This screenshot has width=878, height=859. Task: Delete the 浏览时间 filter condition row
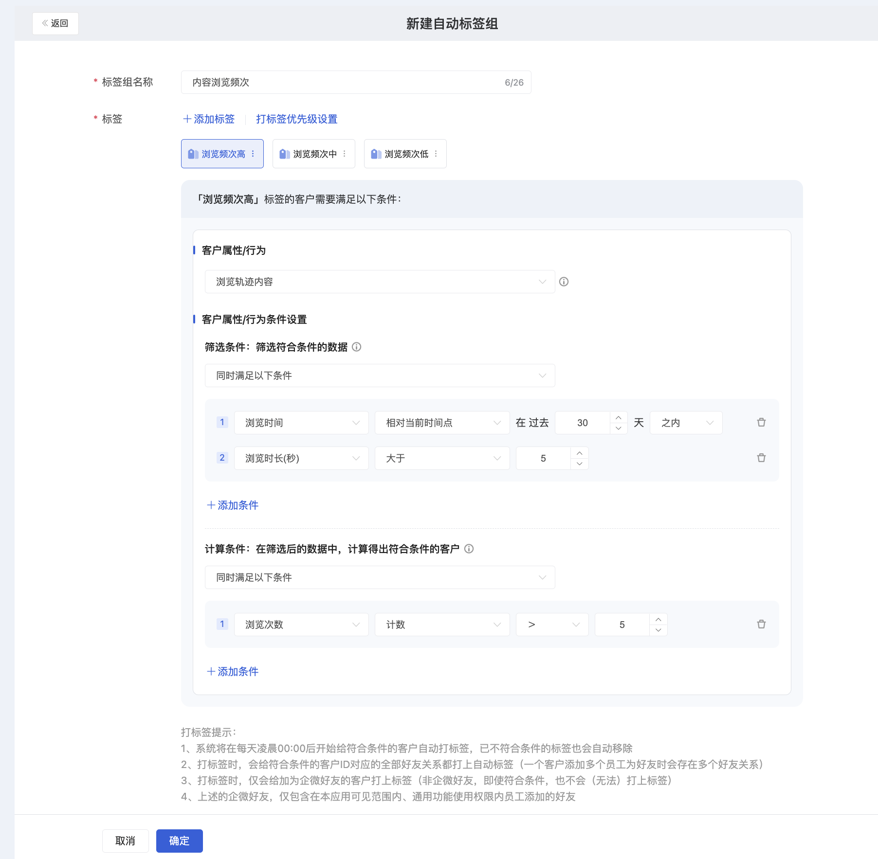pyautogui.click(x=761, y=422)
